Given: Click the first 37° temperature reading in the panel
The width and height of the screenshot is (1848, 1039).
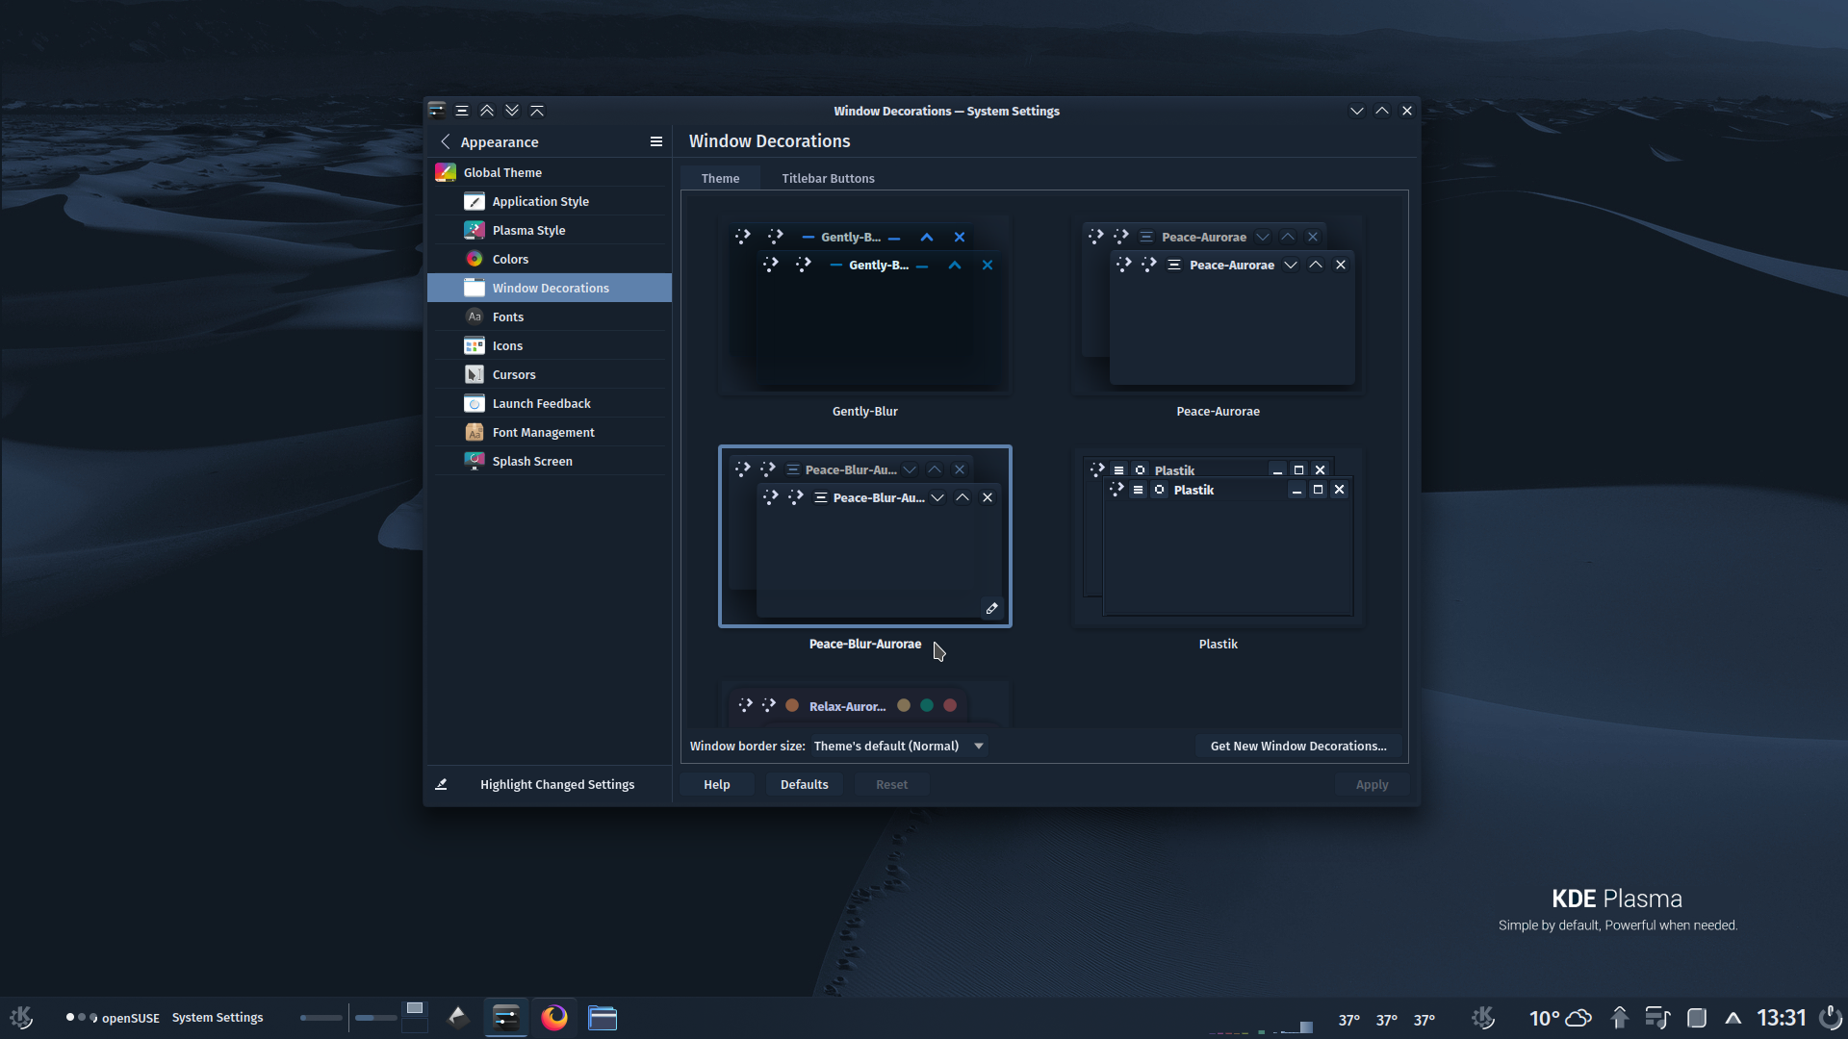Looking at the screenshot, I should [x=1349, y=1020].
